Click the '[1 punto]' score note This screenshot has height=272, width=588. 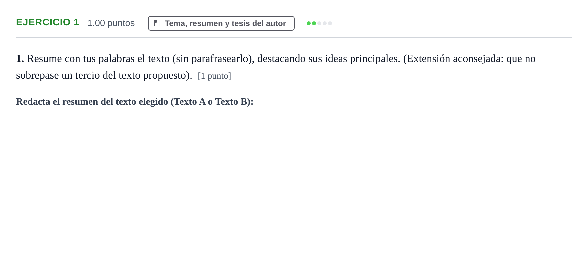pos(214,76)
